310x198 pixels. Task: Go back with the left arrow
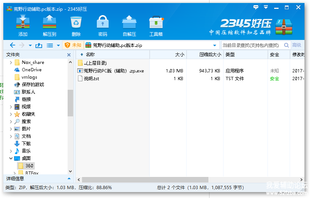pyautogui.click(x=13, y=45)
